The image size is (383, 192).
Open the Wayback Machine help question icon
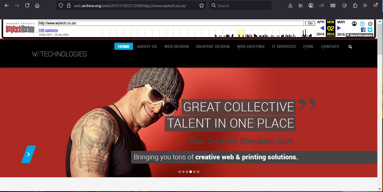click(362, 24)
